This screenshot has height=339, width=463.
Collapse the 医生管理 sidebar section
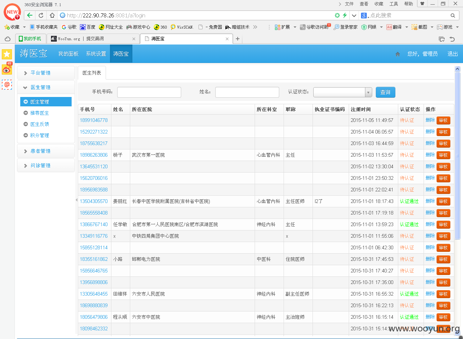coord(46,87)
